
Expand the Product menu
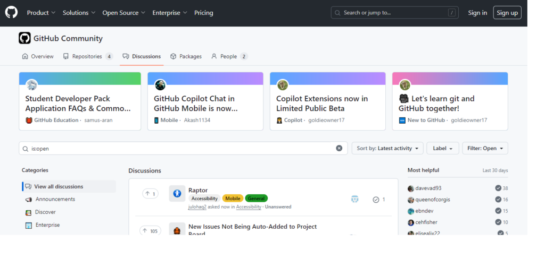[41, 13]
